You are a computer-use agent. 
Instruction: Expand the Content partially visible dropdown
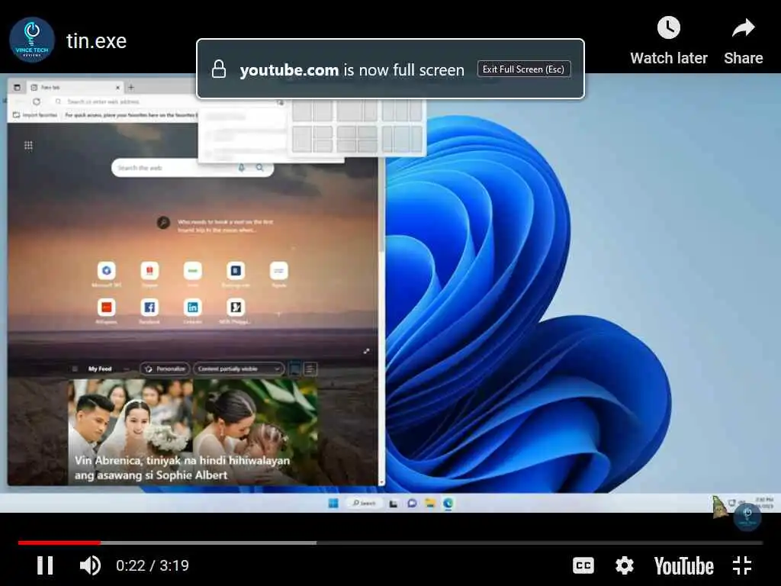click(x=239, y=369)
